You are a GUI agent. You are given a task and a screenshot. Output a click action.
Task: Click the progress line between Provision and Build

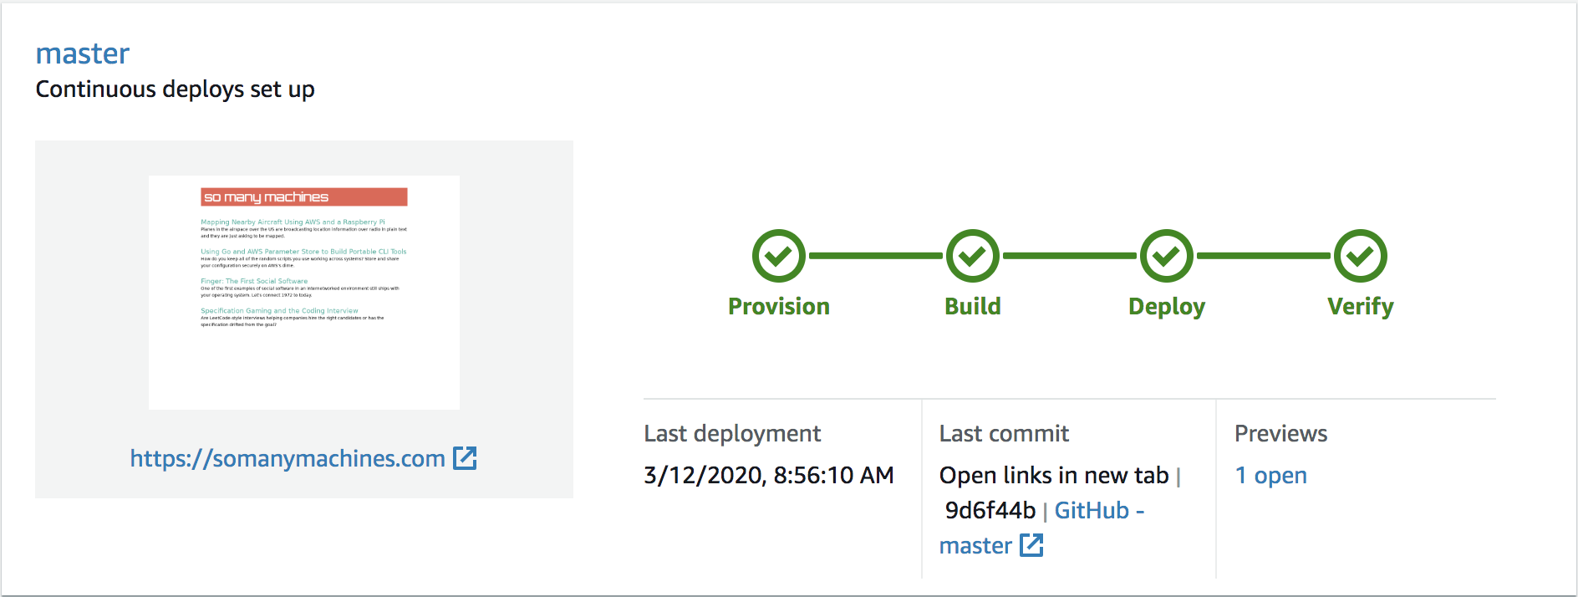tap(876, 256)
